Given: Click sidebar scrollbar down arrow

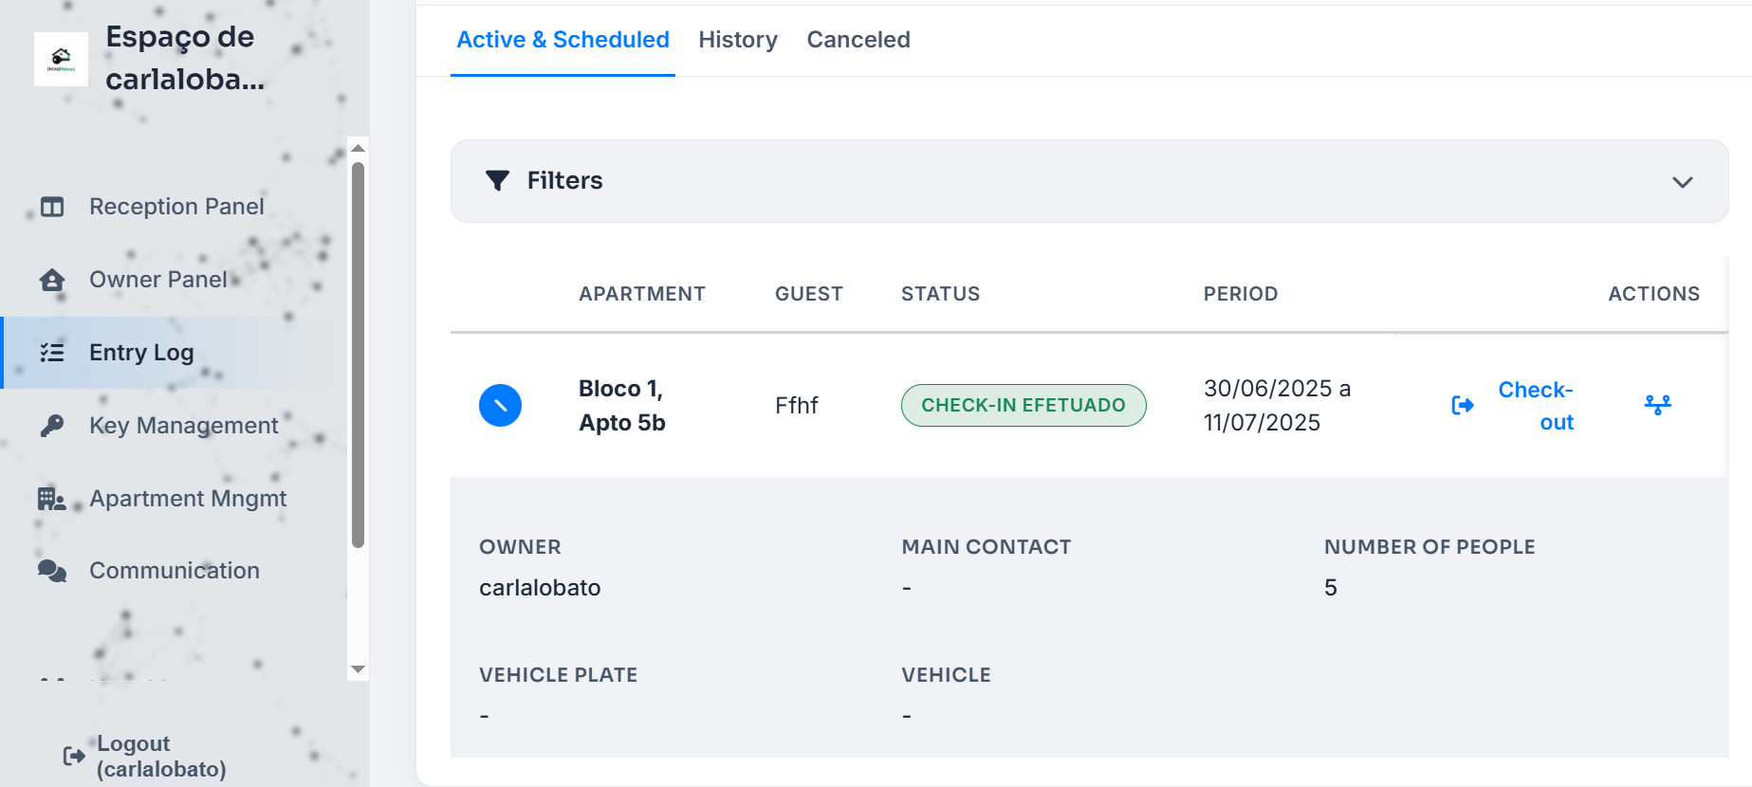Looking at the screenshot, I should tap(358, 669).
